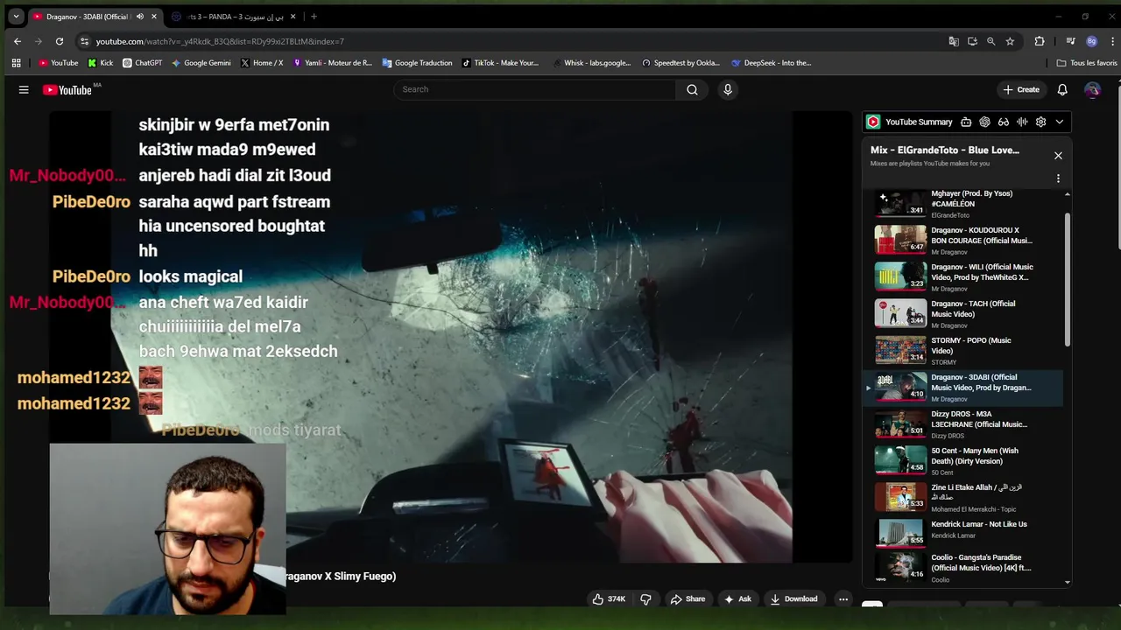Viewport: 1121px width, 630px height.
Task: Click the YouTube search field
Action: click(x=534, y=89)
